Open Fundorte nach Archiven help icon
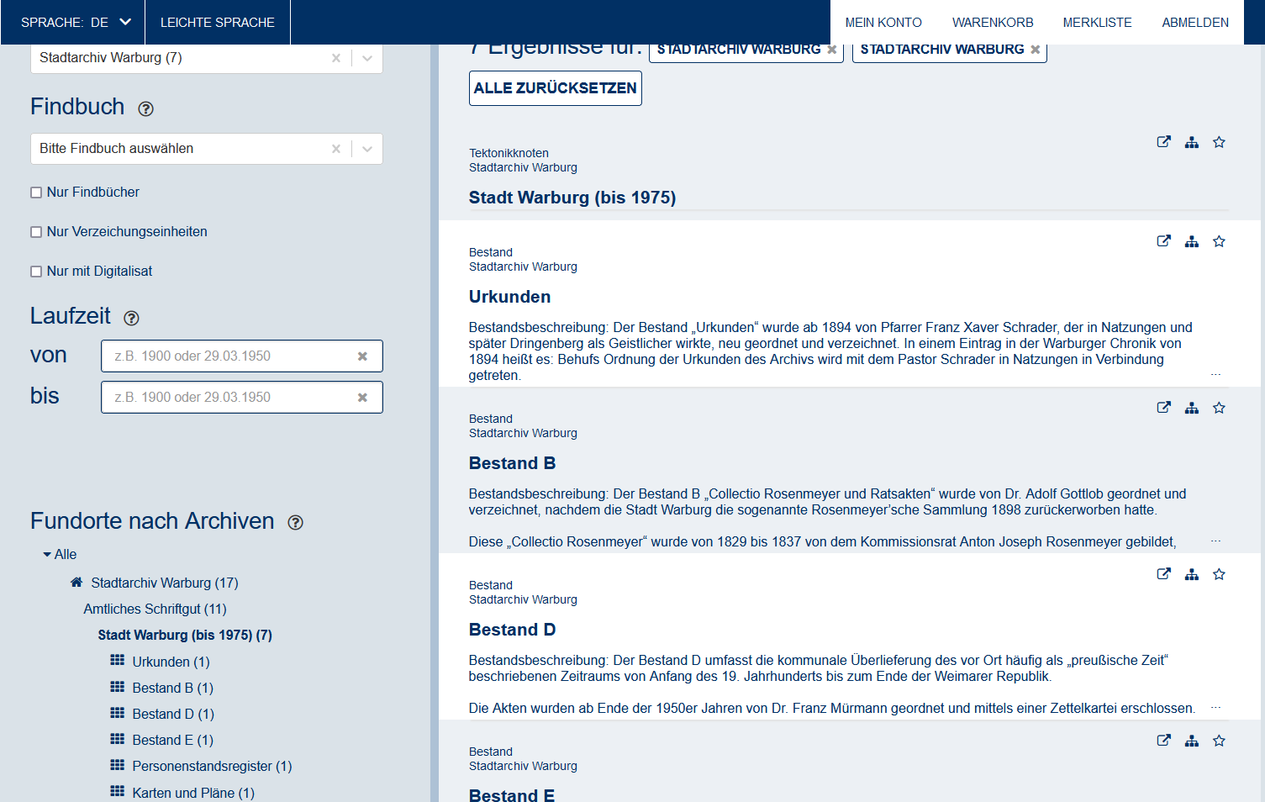1265x802 pixels. pos(295,522)
